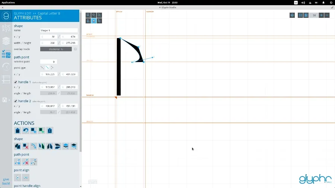Open the navigation menu via Glyphr logo
Viewport: 335px width, 188px height.
click(6, 16)
